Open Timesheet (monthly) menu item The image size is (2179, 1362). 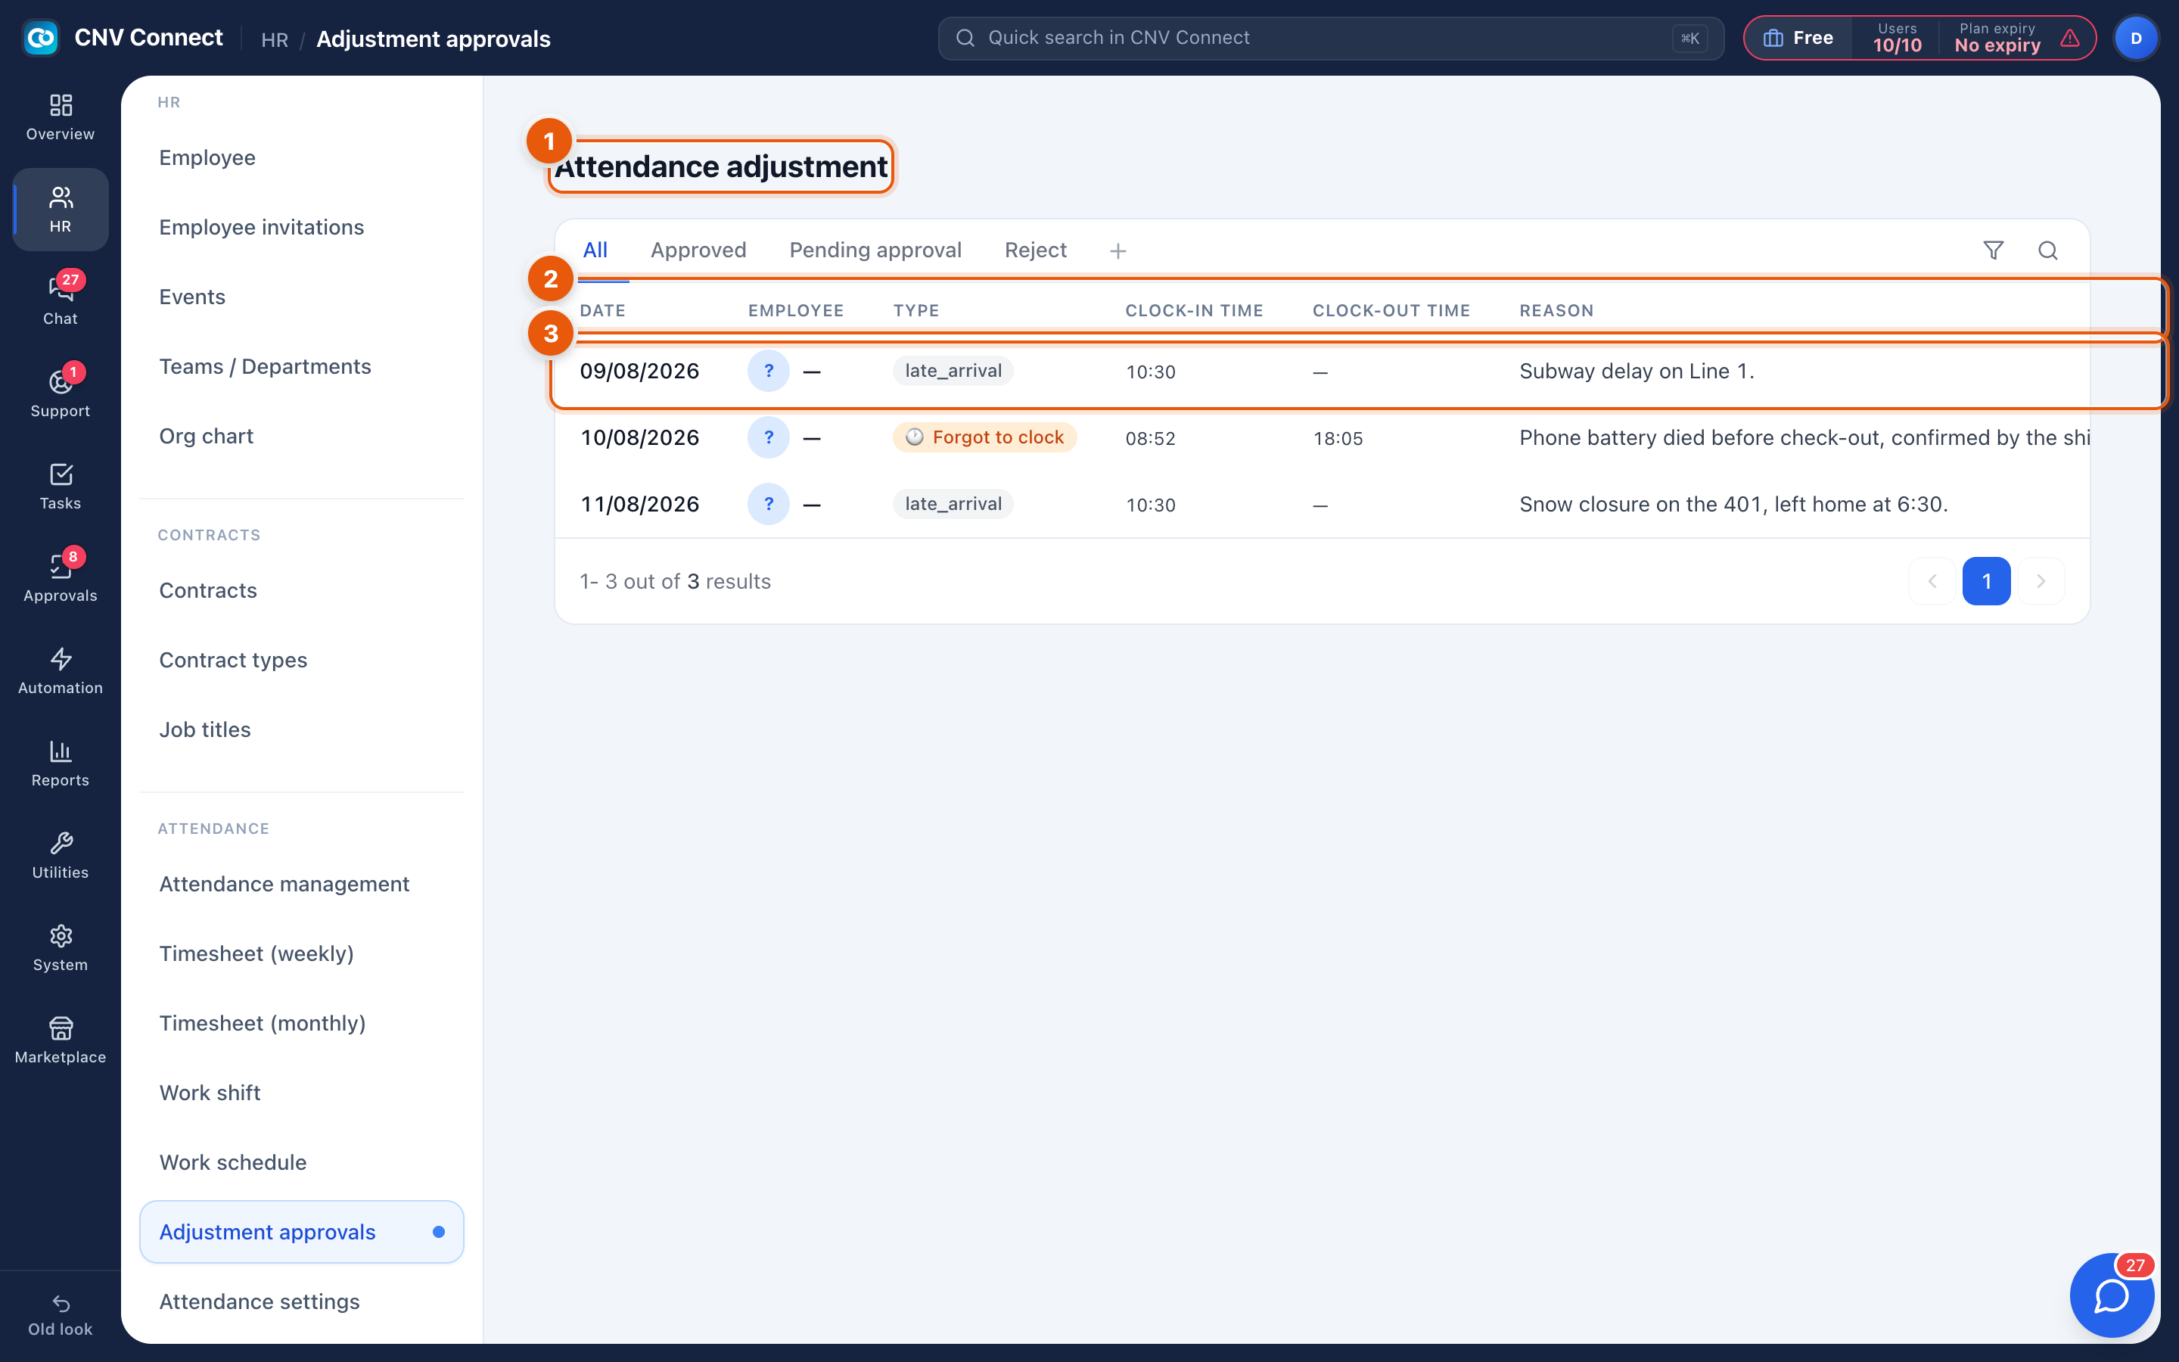tap(302, 1023)
